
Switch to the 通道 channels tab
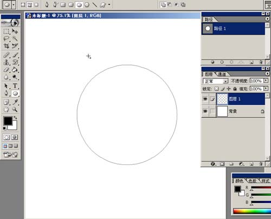(222, 74)
